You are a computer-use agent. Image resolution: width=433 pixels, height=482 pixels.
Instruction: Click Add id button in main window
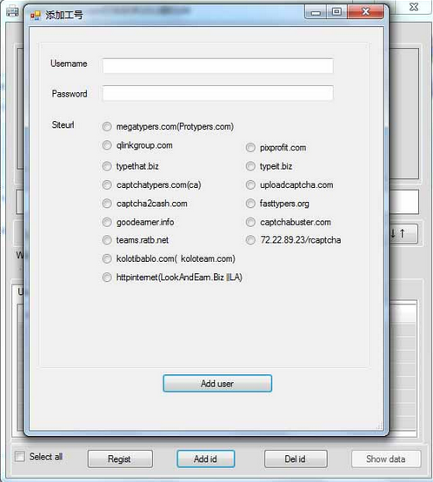click(x=206, y=459)
